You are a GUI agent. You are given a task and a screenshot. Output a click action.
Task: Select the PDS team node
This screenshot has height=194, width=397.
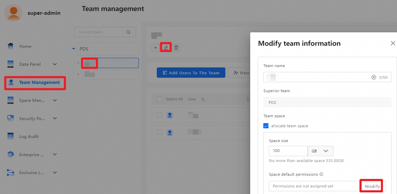(x=108, y=49)
